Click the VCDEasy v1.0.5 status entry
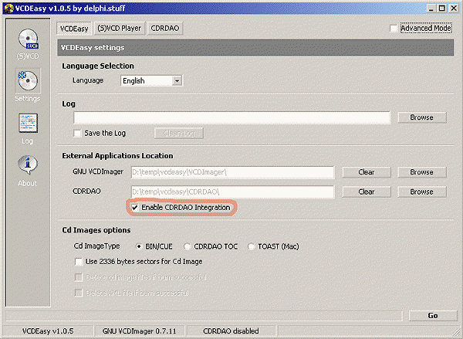463x339 pixels. click(x=48, y=331)
